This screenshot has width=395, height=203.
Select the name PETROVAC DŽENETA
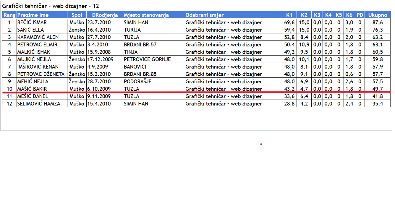tap(41, 74)
